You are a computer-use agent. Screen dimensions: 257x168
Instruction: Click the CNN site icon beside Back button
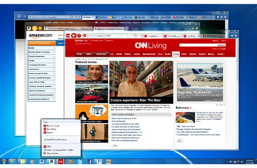[x=68, y=35]
